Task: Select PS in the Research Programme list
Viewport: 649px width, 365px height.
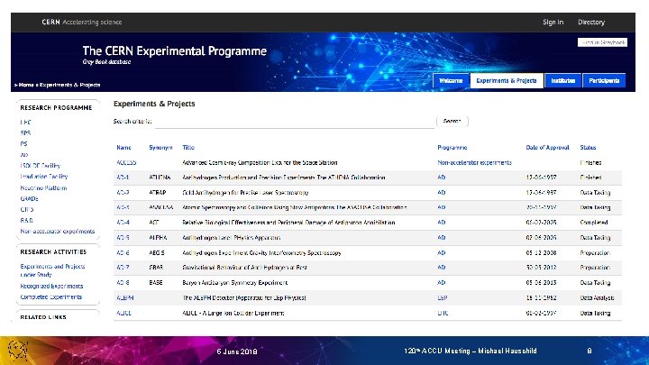Action: click(23, 143)
